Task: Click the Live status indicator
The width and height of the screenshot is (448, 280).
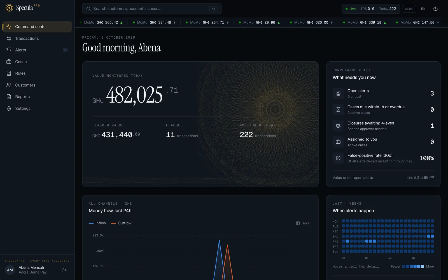Action: 351,9
